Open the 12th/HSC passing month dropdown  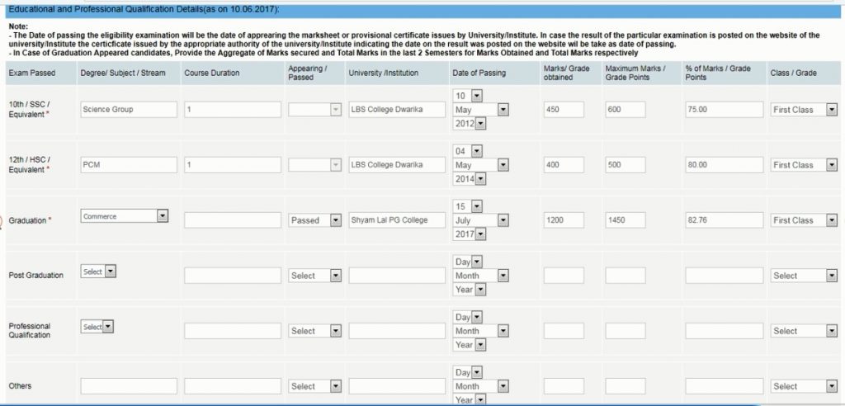481,165
